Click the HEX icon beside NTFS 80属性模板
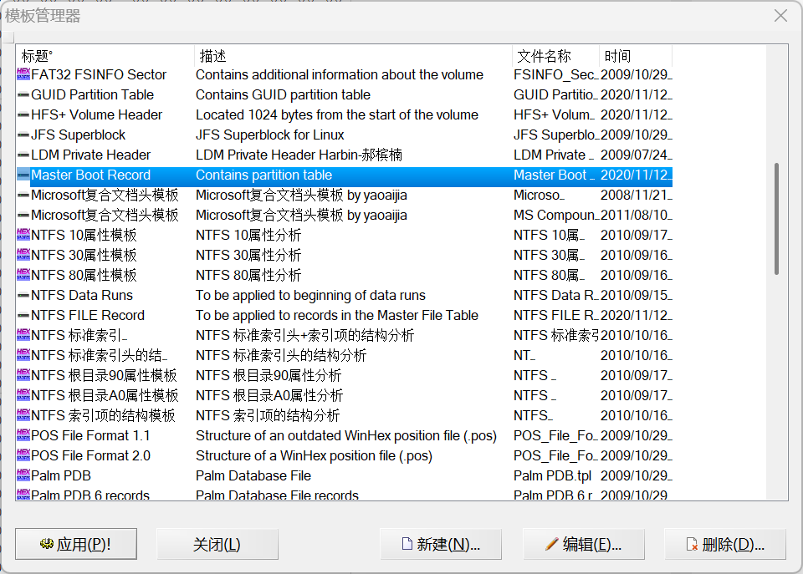803x574 pixels. (x=23, y=275)
